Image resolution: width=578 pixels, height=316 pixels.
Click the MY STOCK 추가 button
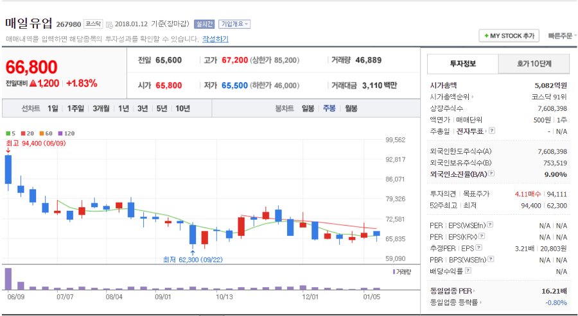click(509, 36)
